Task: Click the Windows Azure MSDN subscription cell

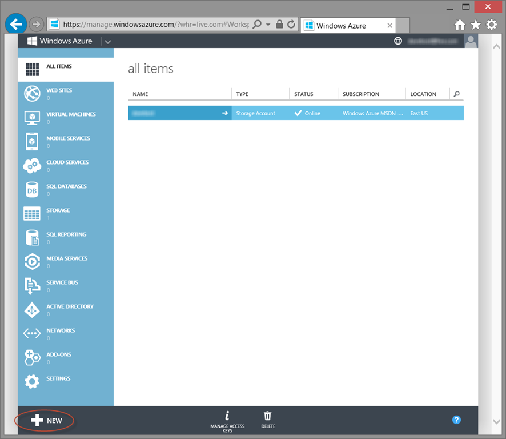Action: tap(371, 113)
